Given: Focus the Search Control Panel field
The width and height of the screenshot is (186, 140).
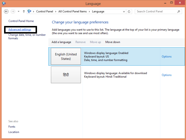Looking at the screenshot, I should (x=158, y=11).
